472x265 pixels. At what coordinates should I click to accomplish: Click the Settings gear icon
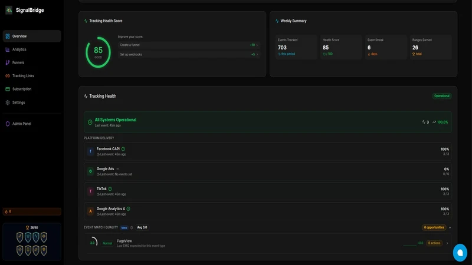(x=8, y=102)
